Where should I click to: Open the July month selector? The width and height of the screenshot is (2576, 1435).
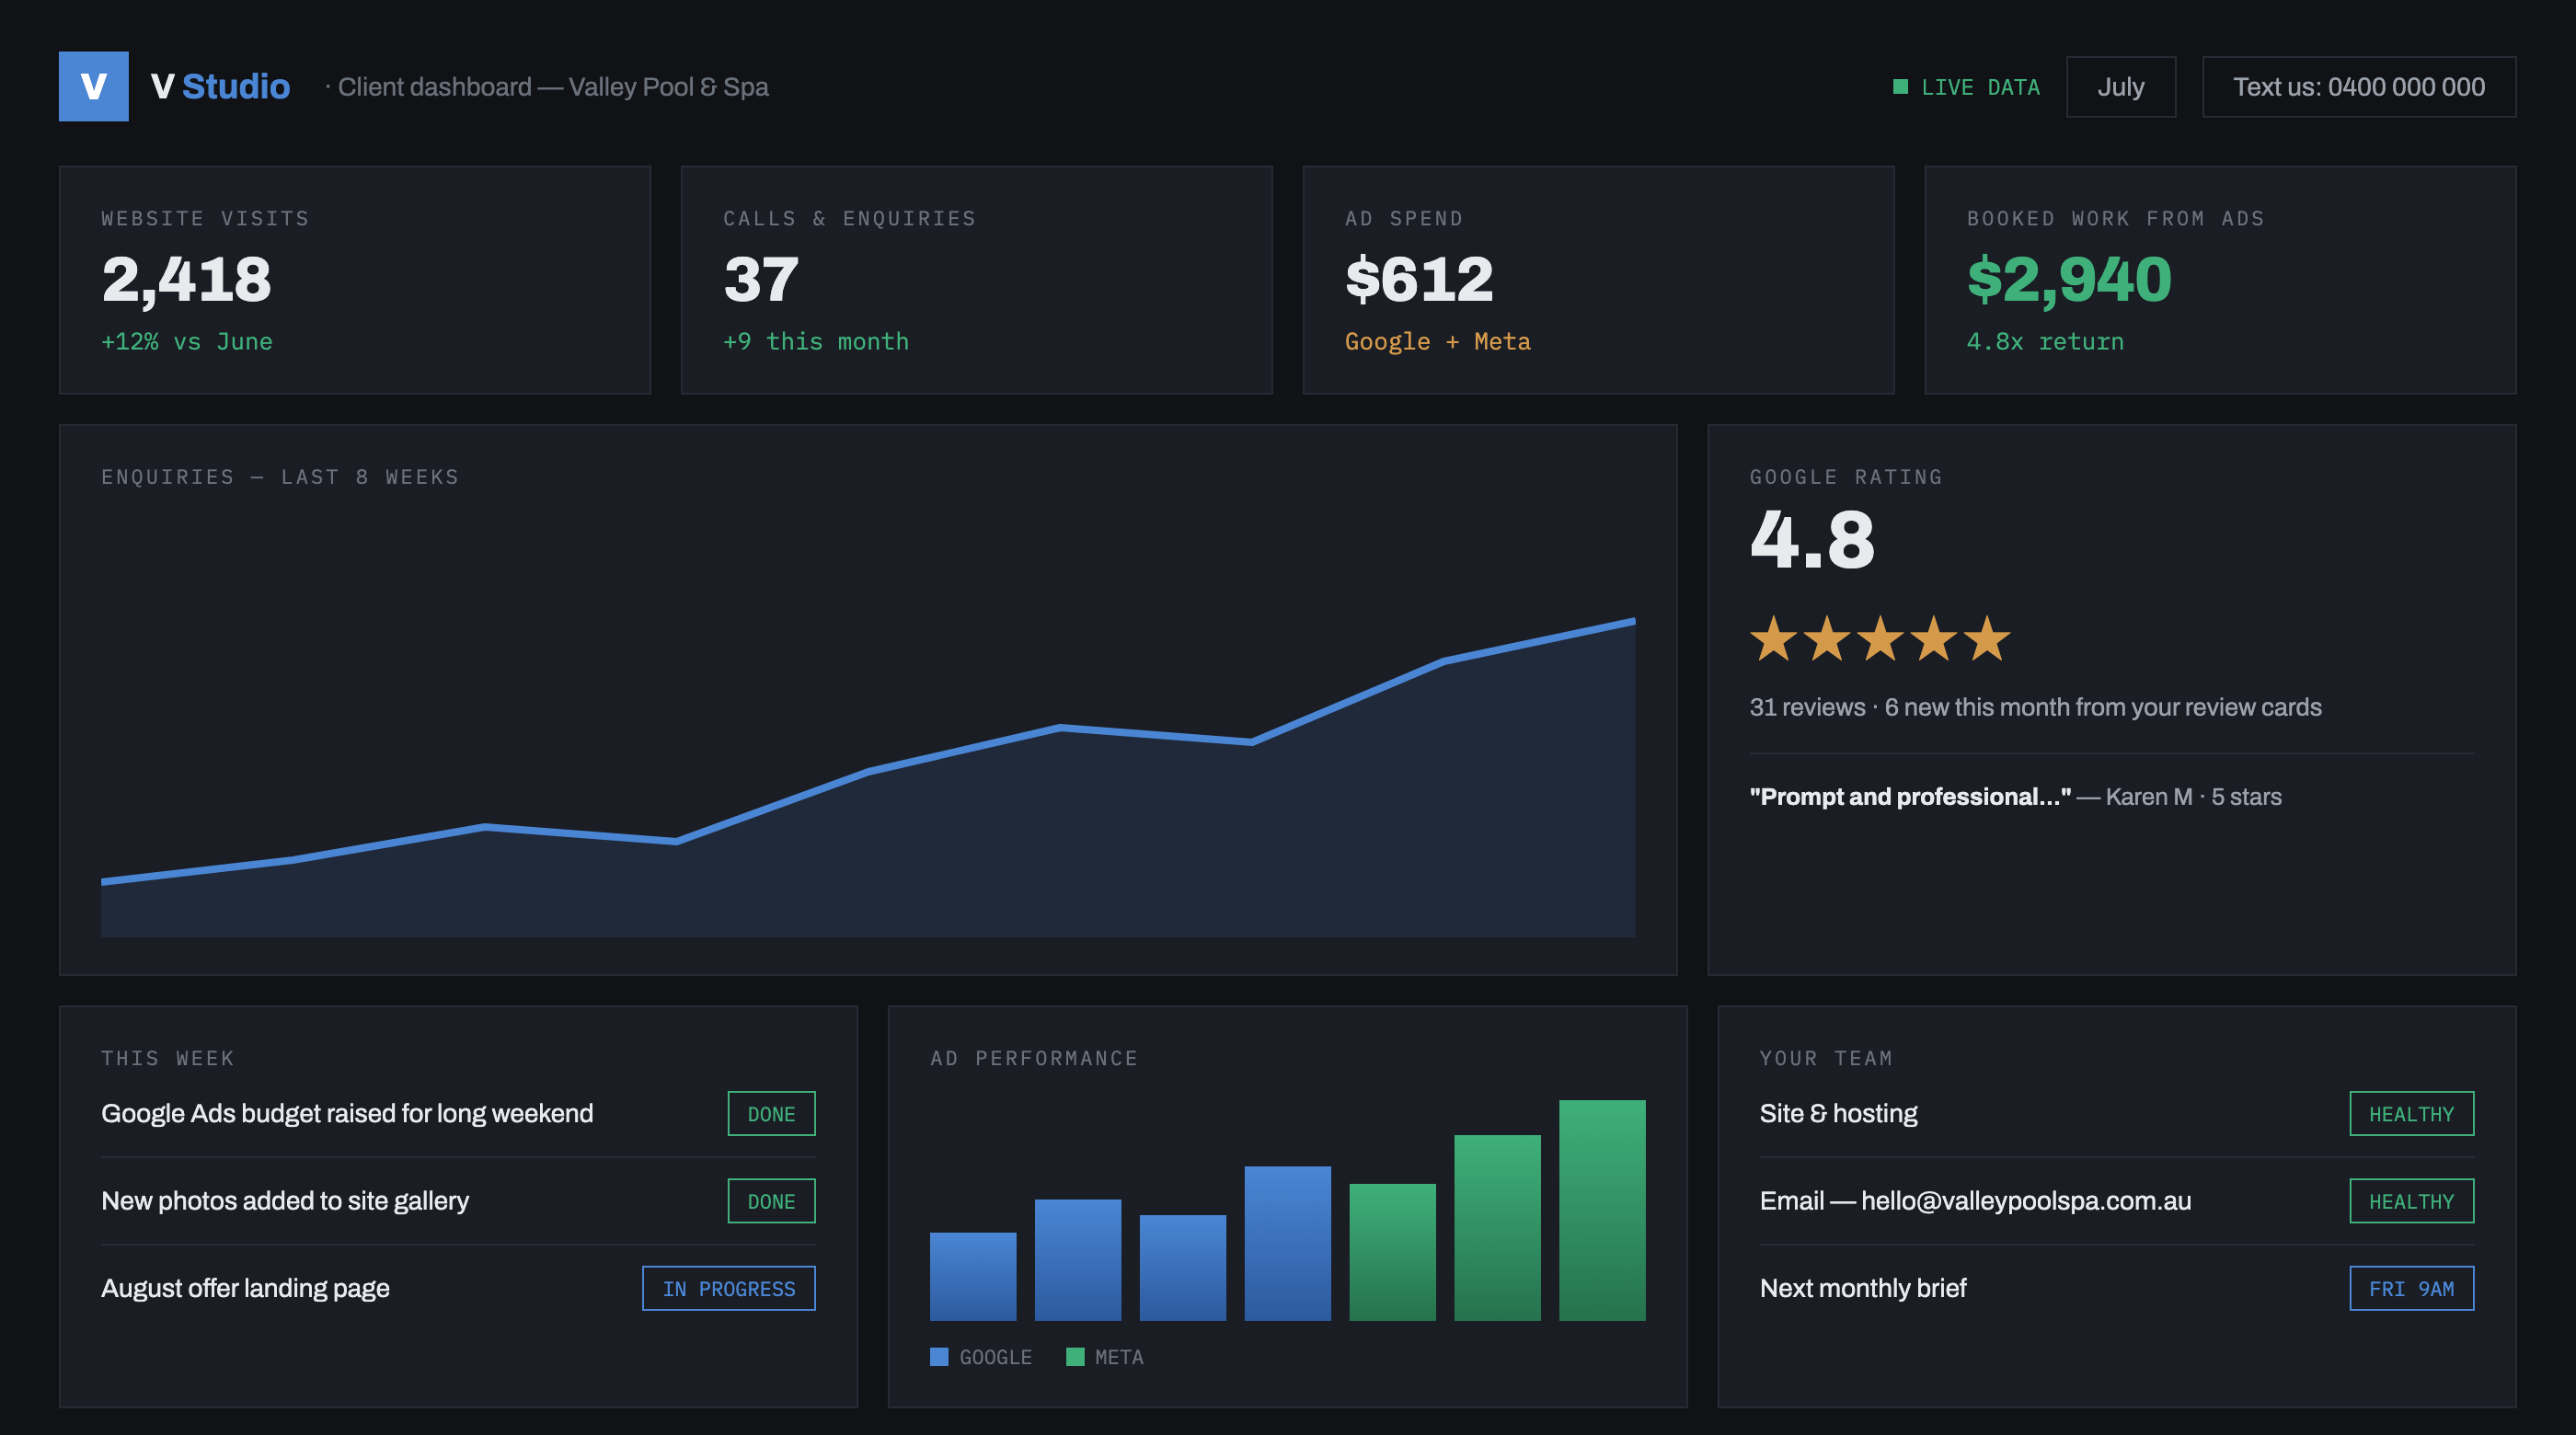(x=2120, y=87)
